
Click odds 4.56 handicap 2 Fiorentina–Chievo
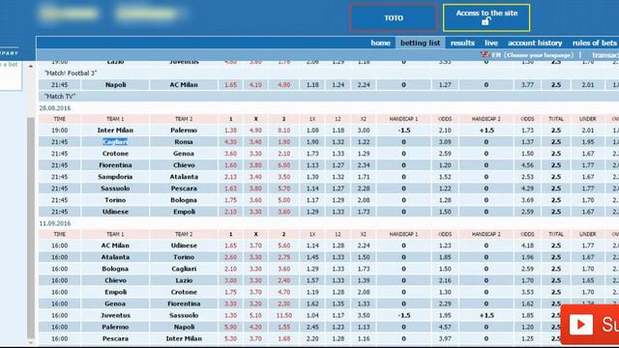(x=527, y=165)
